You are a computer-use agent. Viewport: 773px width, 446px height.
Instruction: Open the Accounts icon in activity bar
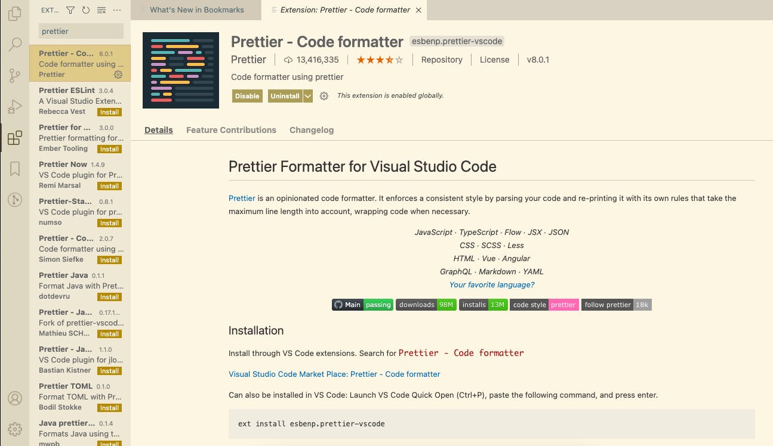(15, 398)
